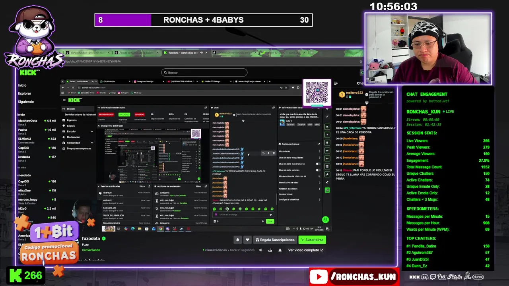Click the Regala Suscripciones button
This screenshot has height=286, width=509.
click(x=275, y=240)
